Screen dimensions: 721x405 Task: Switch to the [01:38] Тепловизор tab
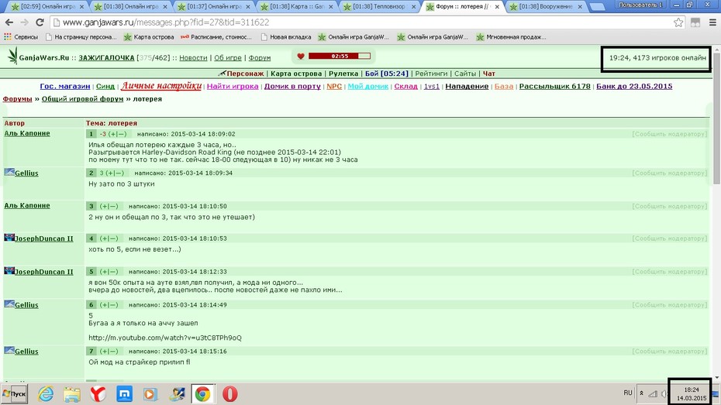(380, 7)
